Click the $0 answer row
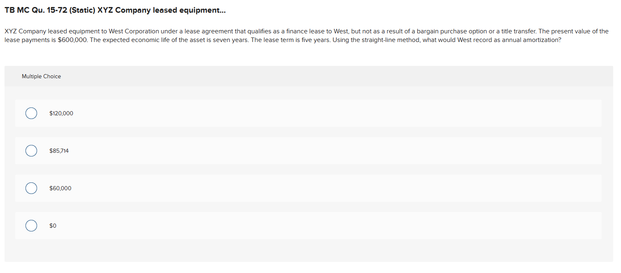Viewport: 621px width, 273px height. coord(247,225)
